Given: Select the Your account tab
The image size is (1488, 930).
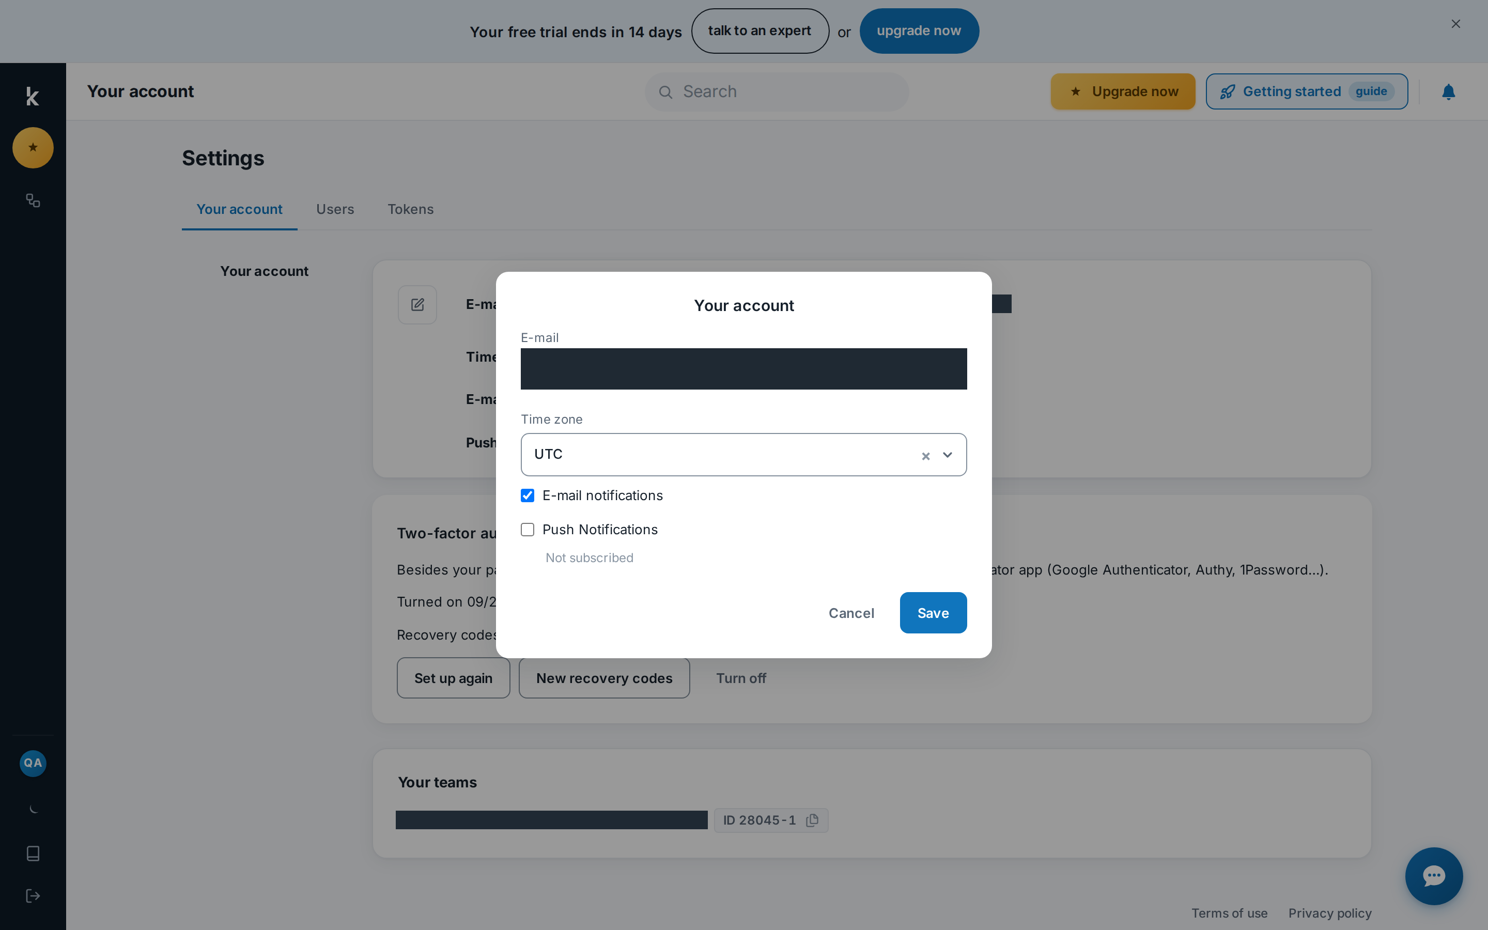Looking at the screenshot, I should tap(239, 209).
